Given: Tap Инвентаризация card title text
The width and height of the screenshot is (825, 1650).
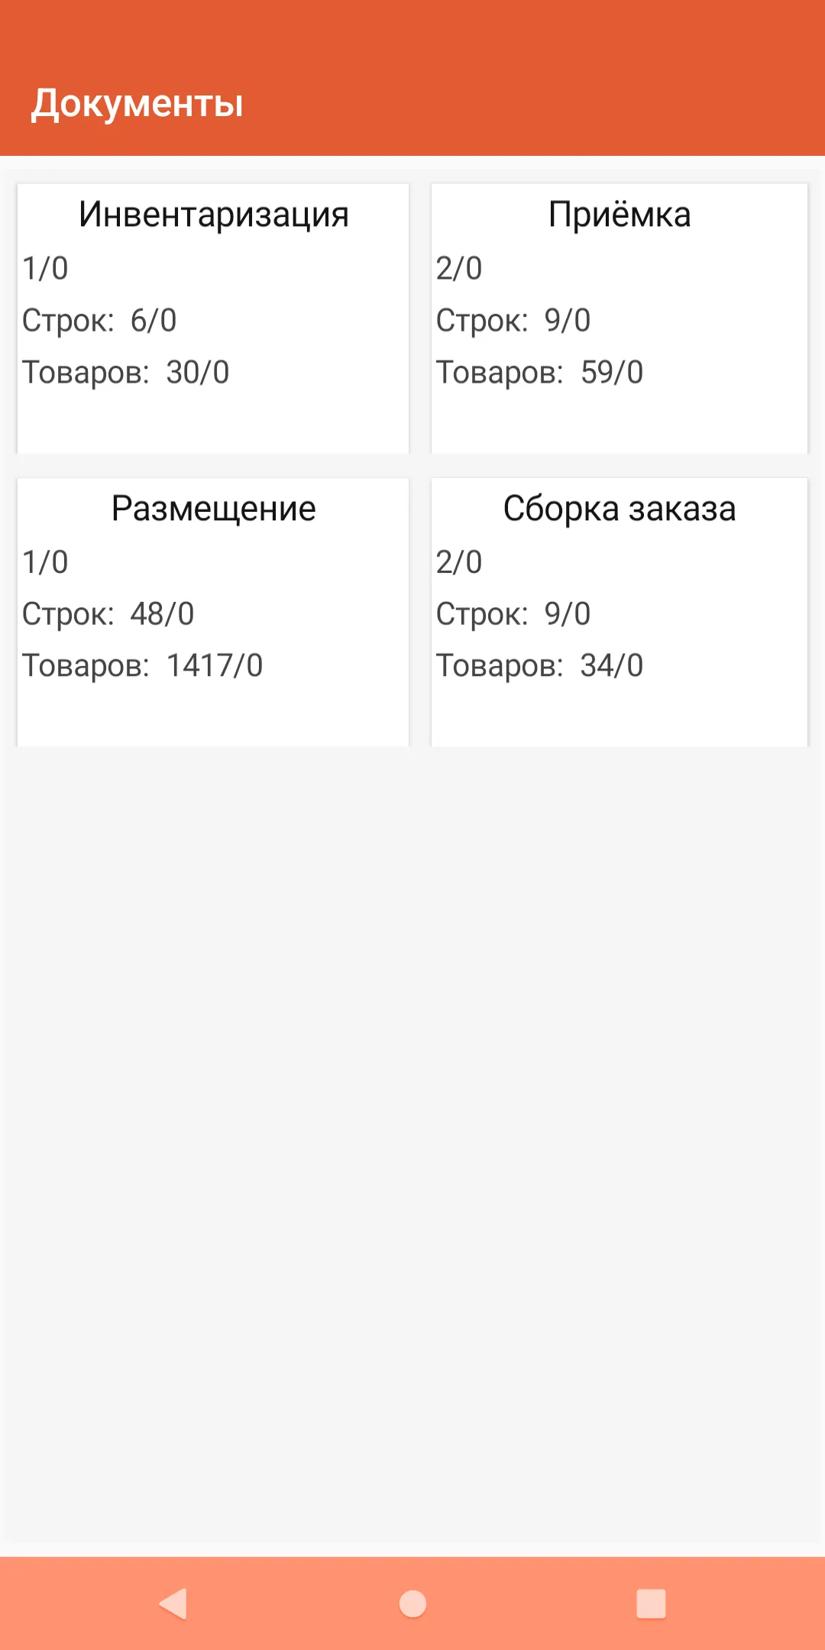Looking at the screenshot, I should 213,215.
